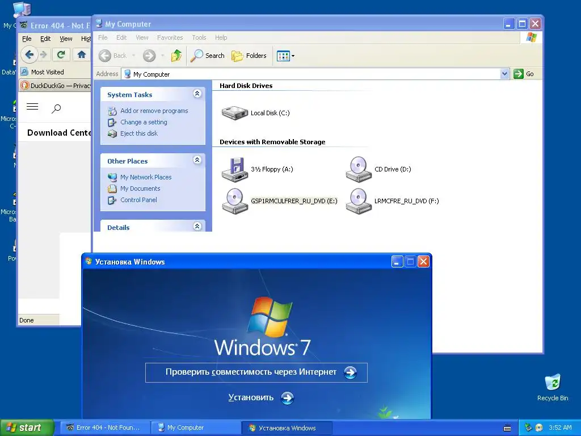Click the browser's back arrow button
The width and height of the screenshot is (581, 436).
(30, 55)
